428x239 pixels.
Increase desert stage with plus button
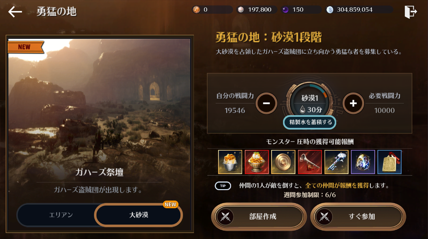pos(353,103)
